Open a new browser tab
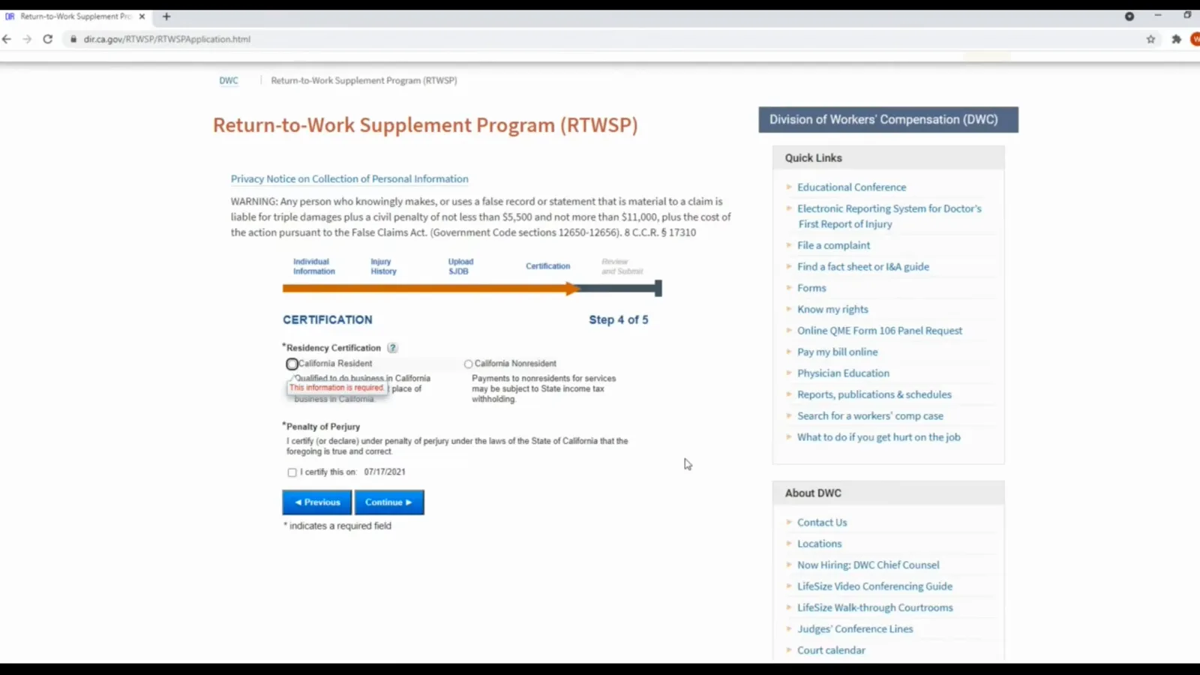Screen dimensions: 1200x675 166,16
